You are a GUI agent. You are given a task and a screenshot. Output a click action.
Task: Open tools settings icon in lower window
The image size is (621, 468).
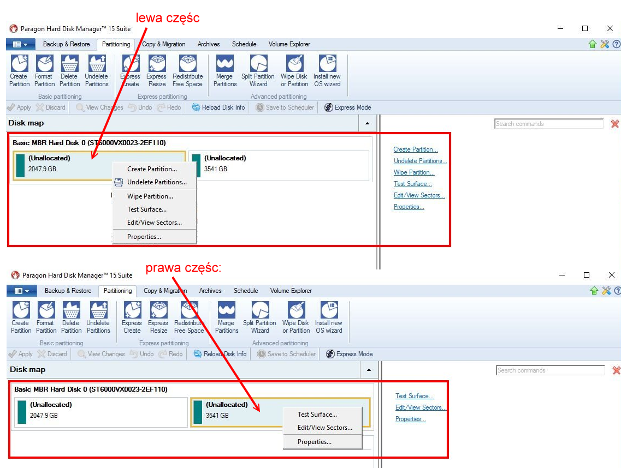606,291
